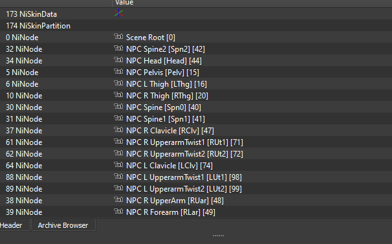The image size is (392, 244).
Task: Click the value 'NPC Spine [Spn0] [40]'
Action: 164,107
